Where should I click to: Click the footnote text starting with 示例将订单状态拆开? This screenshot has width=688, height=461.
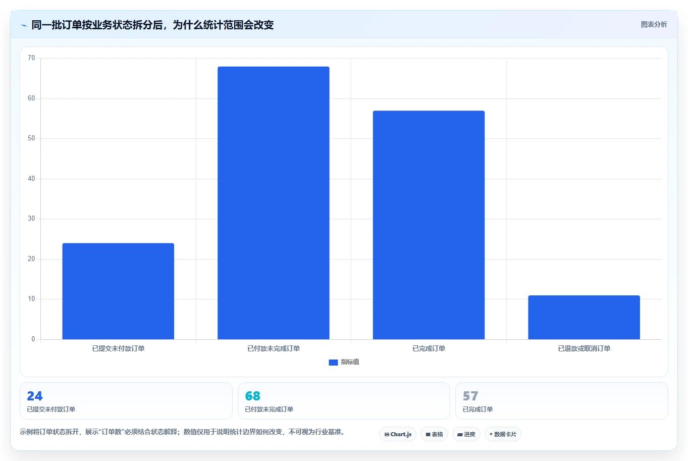pyautogui.click(x=182, y=432)
